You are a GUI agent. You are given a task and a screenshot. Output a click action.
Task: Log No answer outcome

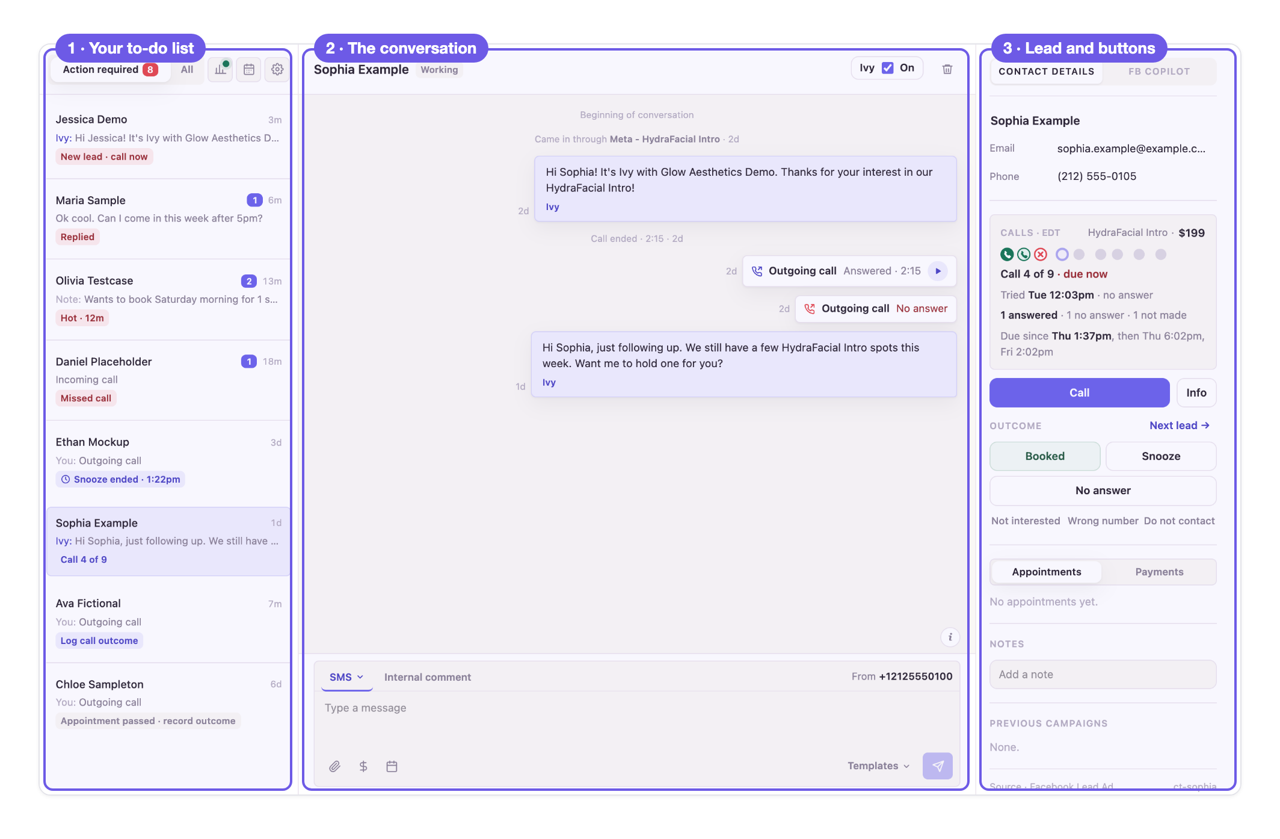(1103, 491)
